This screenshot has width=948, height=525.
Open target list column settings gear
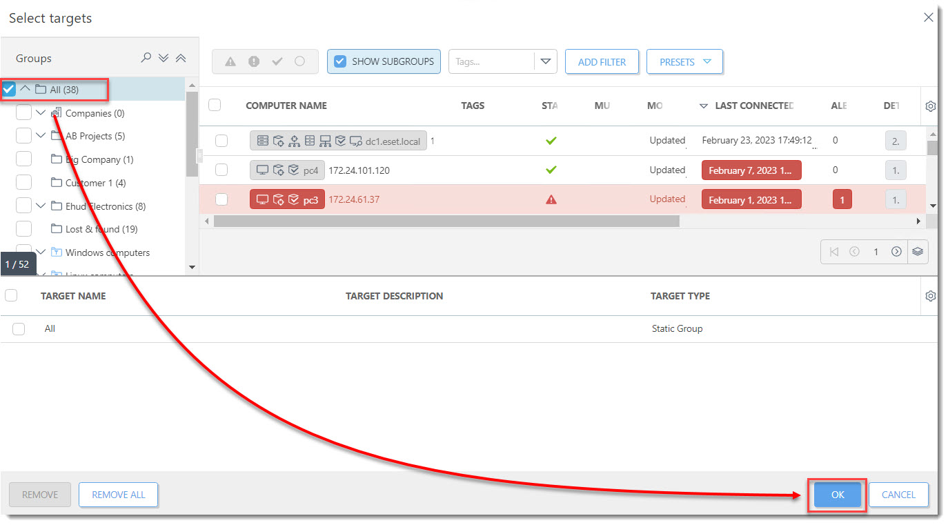[930, 296]
